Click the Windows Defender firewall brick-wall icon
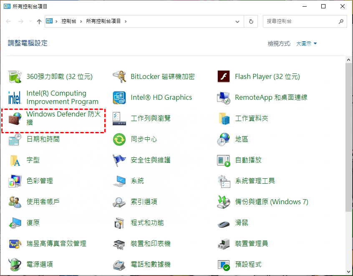 click(x=15, y=118)
